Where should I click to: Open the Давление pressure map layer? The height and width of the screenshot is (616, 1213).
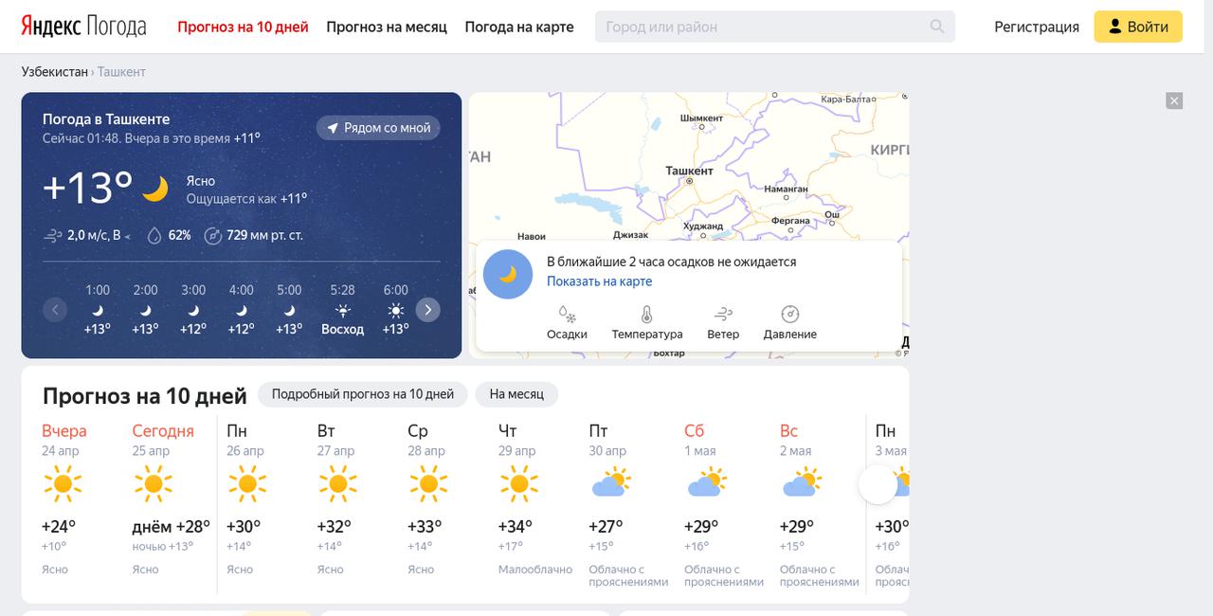pyautogui.click(x=790, y=322)
